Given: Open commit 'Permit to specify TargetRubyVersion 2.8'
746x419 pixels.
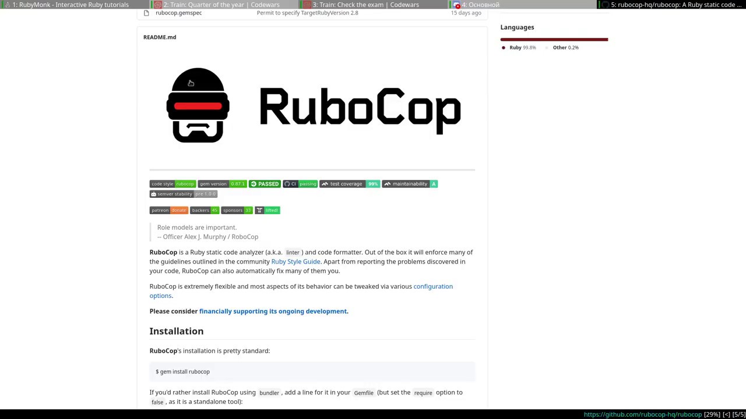Looking at the screenshot, I should (307, 13).
